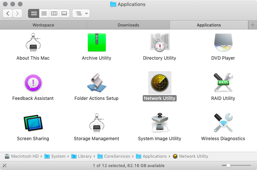The height and width of the screenshot is (170, 257).
Task: Switch to the Downloads tab
Action: (x=128, y=25)
